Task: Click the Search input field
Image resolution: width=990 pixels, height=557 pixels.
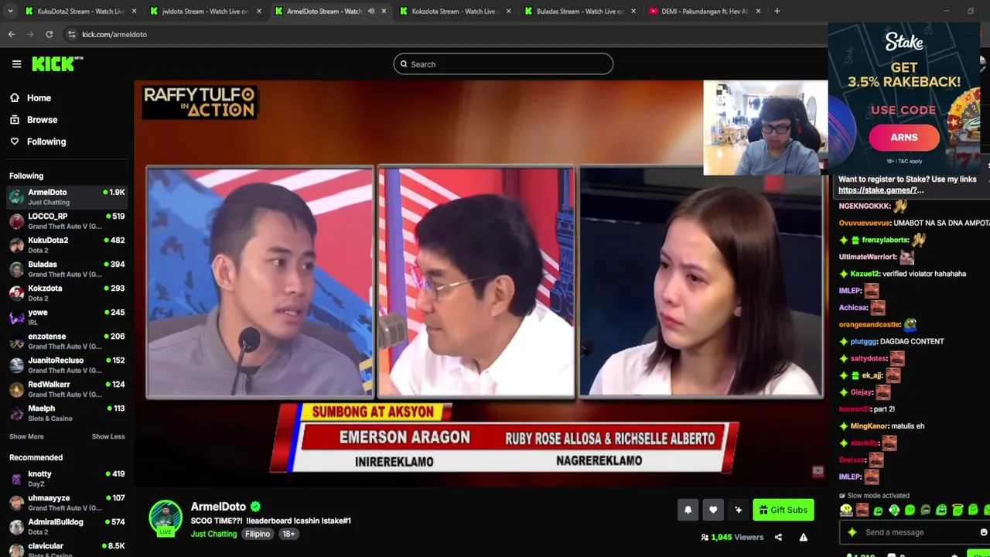Action: click(503, 64)
